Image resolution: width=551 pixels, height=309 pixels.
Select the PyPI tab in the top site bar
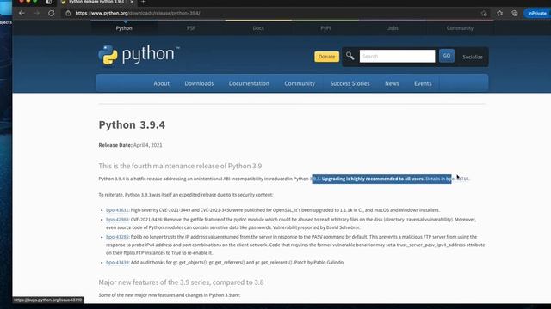click(325, 28)
